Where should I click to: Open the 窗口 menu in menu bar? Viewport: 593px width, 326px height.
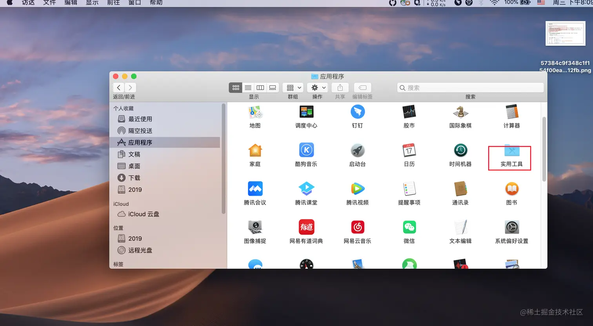(135, 3)
